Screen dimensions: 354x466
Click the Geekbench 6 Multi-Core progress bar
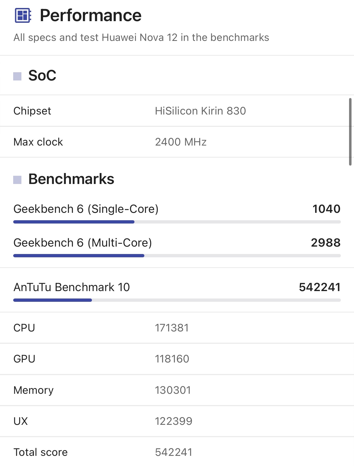(x=177, y=256)
